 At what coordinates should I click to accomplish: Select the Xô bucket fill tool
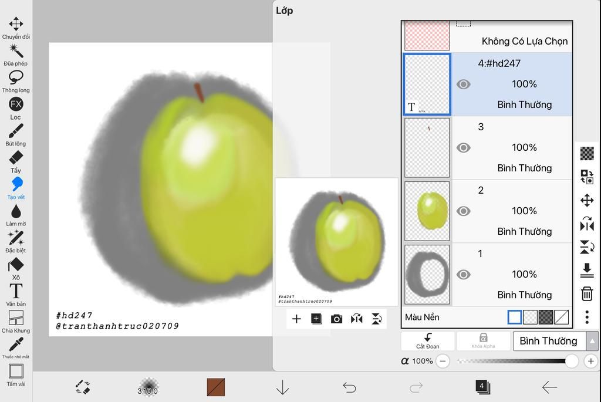click(x=16, y=269)
